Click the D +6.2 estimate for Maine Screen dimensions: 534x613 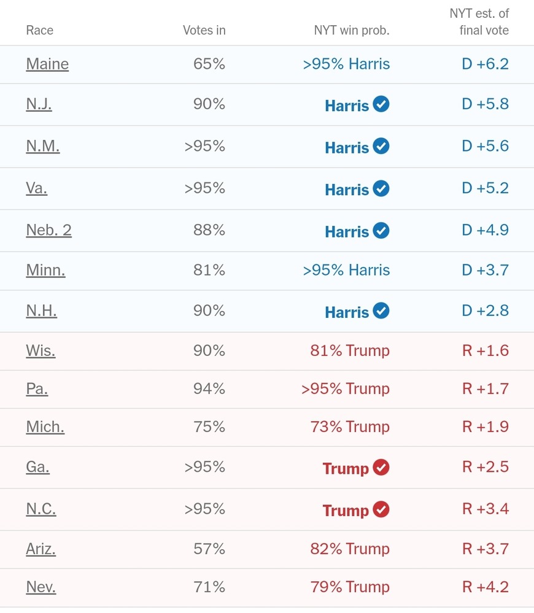485,64
